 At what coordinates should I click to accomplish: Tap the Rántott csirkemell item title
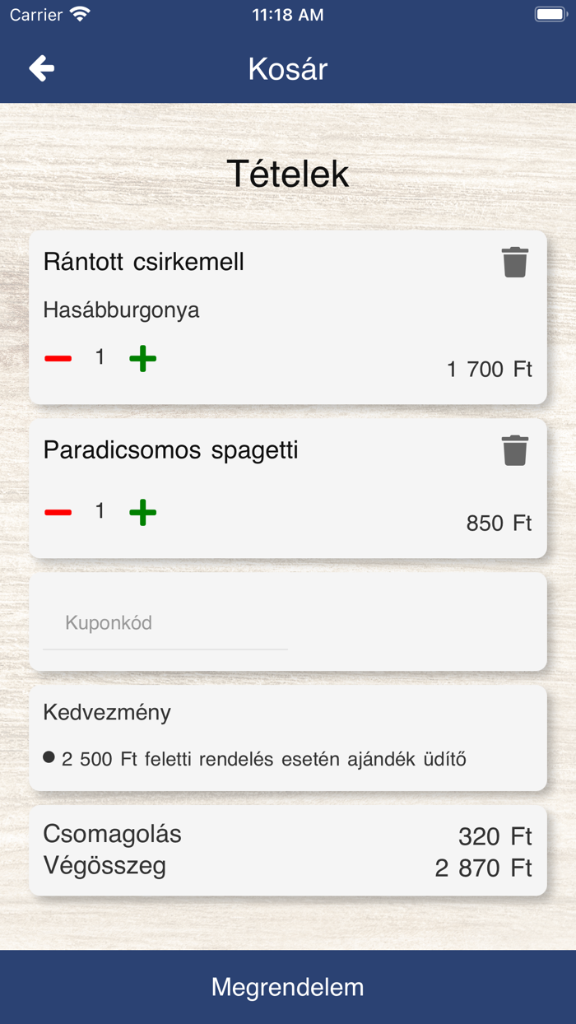pos(144,262)
